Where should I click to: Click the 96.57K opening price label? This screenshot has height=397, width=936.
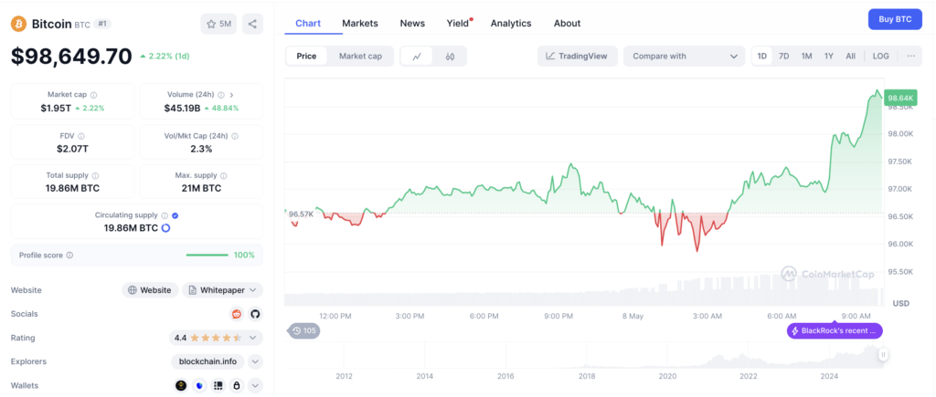click(301, 214)
